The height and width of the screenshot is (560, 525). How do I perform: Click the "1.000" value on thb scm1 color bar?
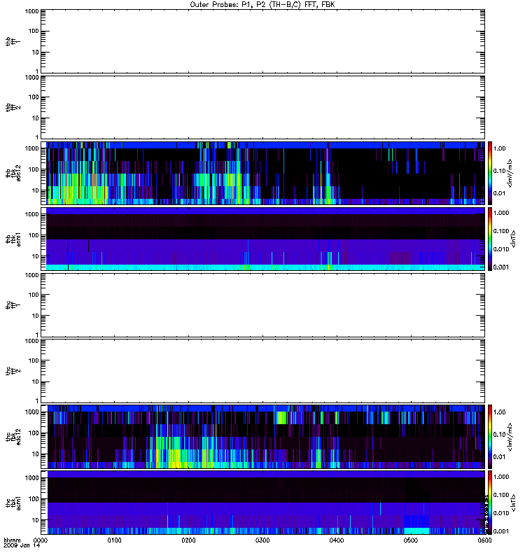point(501,213)
